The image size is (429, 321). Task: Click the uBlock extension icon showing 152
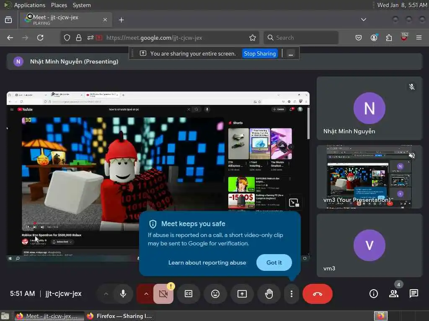click(404, 37)
